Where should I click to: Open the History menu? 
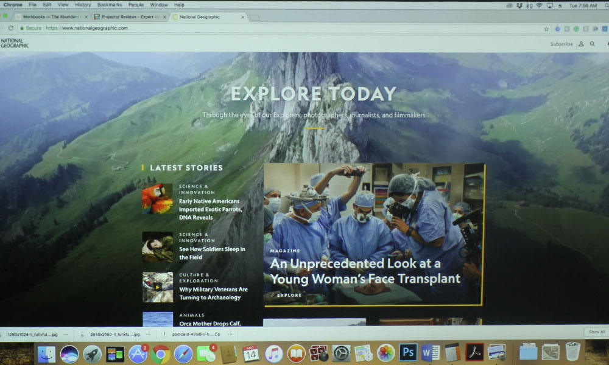tap(83, 5)
